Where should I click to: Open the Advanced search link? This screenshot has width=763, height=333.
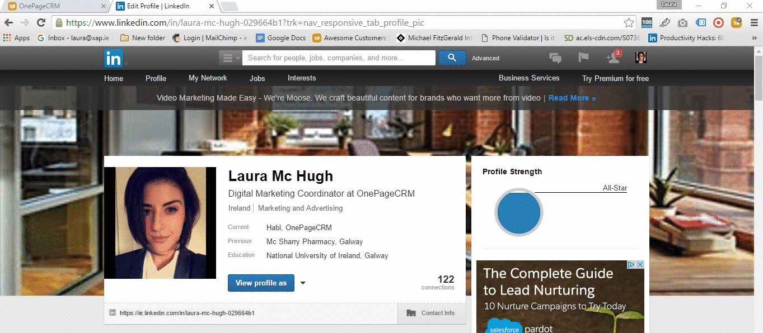pyautogui.click(x=485, y=58)
